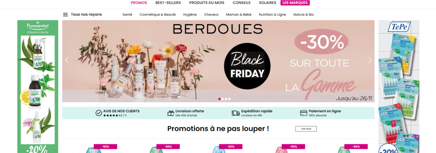Click the credit card Paiement en ligne icon
Screen dimensions: 436x153
pos(303,113)
